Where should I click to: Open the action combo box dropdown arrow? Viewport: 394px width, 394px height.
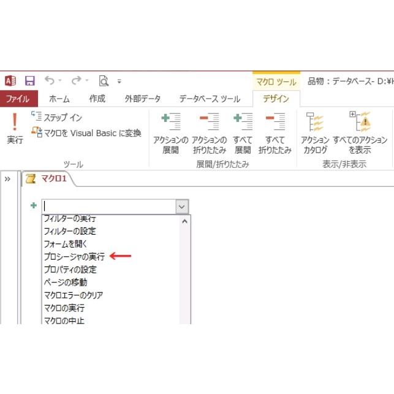182,207
